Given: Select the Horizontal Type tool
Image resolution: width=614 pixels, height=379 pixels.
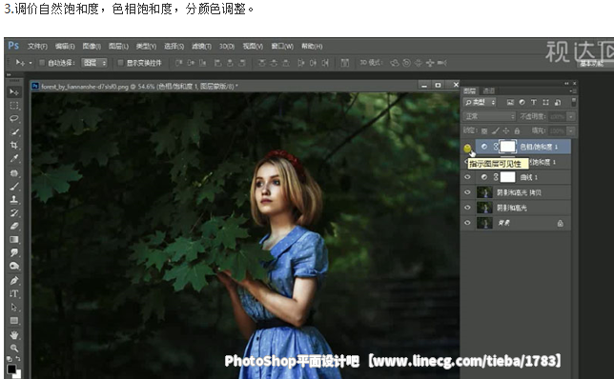Looking at the screenshot, I should pyautogui.click(x=14, y=293).
